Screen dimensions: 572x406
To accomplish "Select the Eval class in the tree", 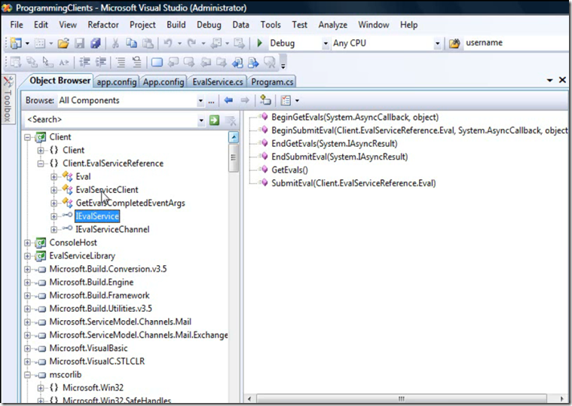I will click(x=83, y=177).
